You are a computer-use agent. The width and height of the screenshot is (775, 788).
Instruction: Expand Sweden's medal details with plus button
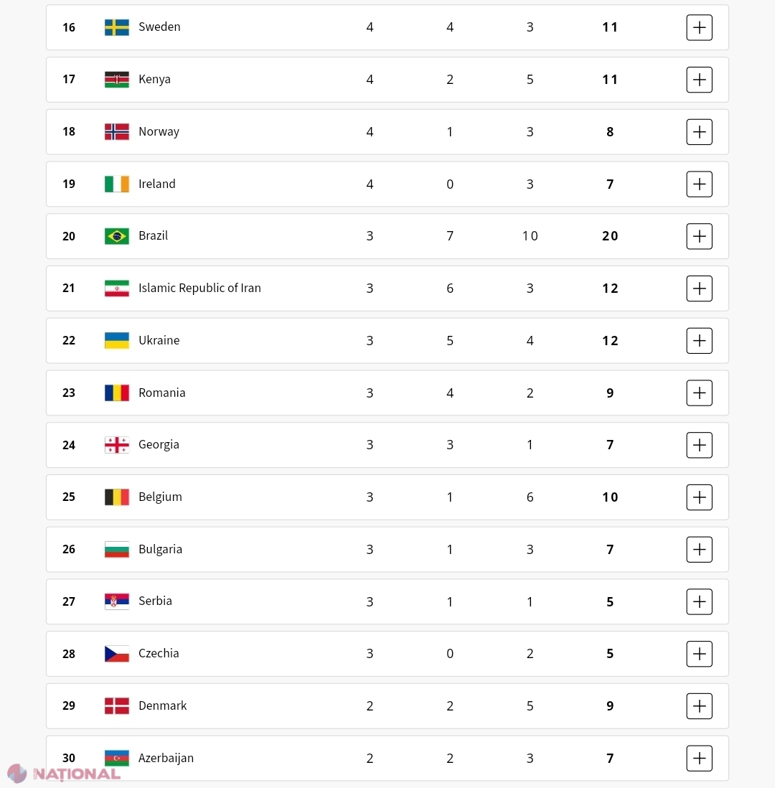point(699,27)
